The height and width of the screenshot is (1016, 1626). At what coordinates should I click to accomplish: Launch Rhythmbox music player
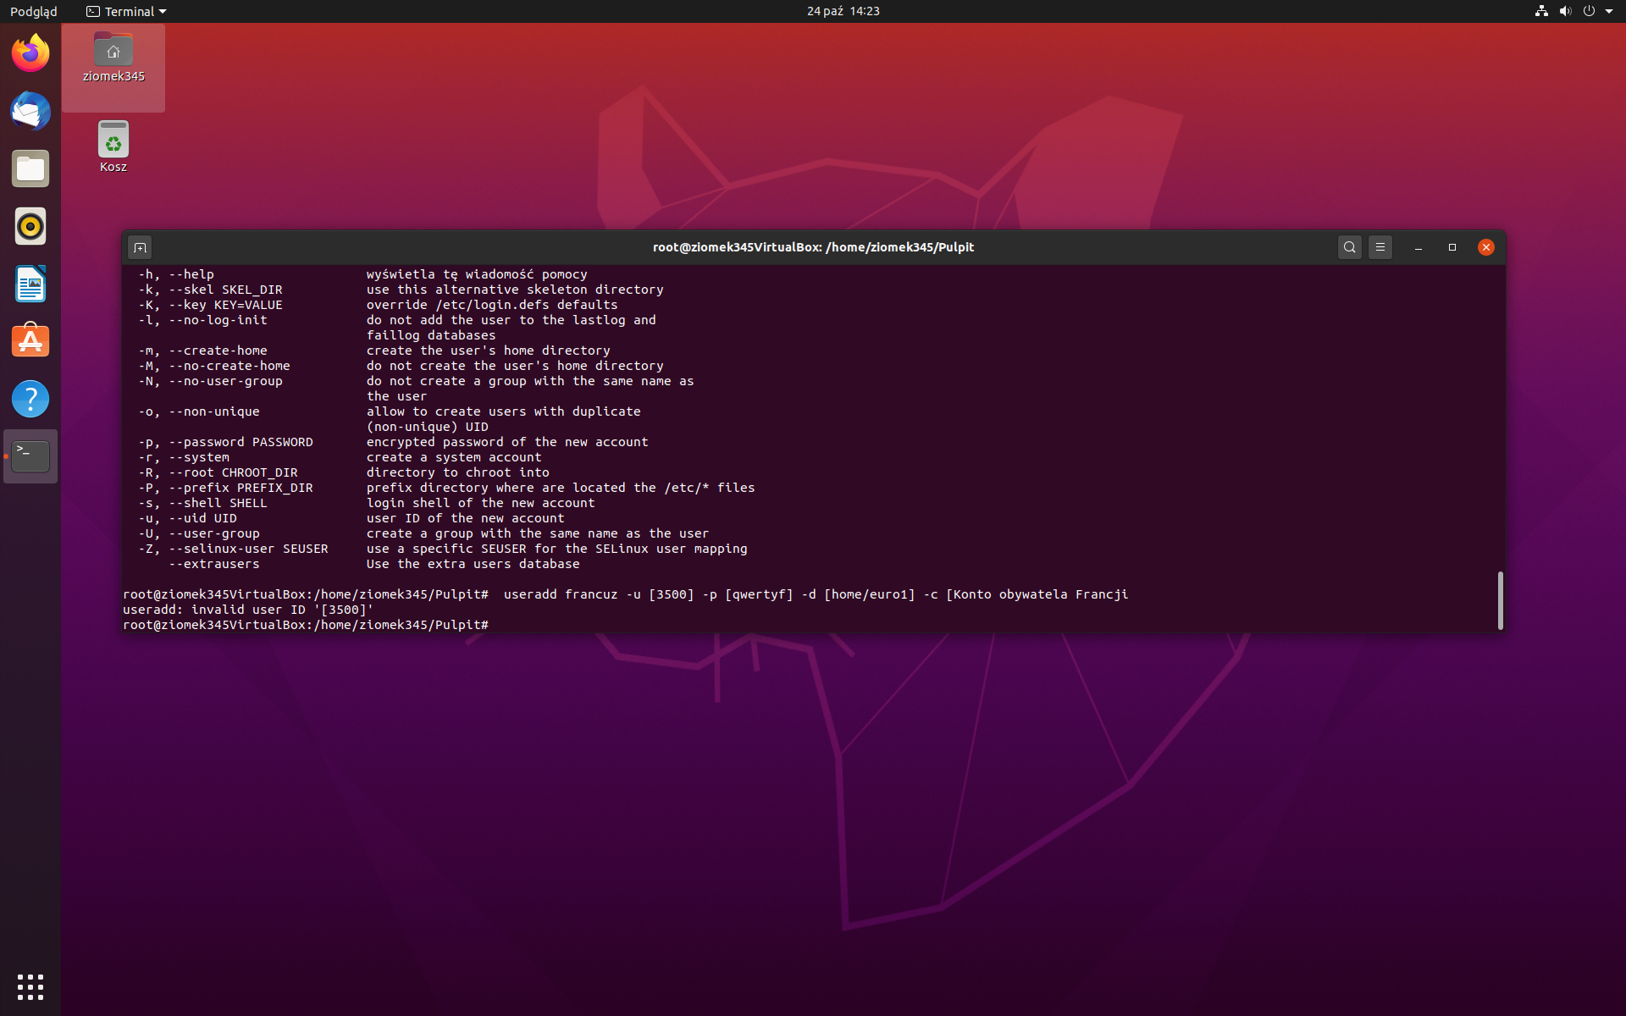click(30, 226)
